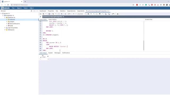
Task: Open the Find options dropdown arrow
Action: (x=56, y=14)
